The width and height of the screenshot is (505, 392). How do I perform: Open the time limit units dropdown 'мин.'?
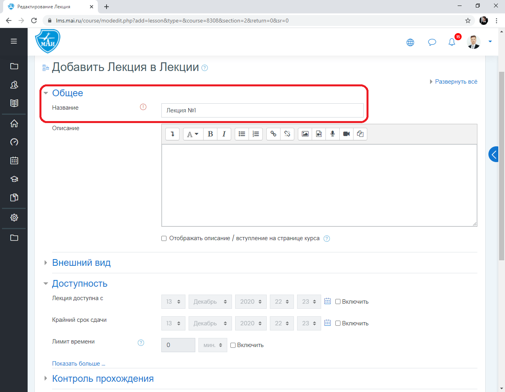(213, 345)
